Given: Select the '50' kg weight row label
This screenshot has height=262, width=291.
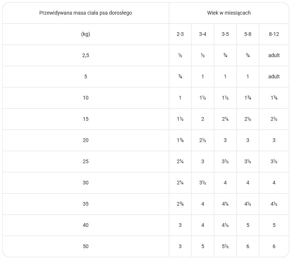Looking at the screenshot, I should pos(86,246).
